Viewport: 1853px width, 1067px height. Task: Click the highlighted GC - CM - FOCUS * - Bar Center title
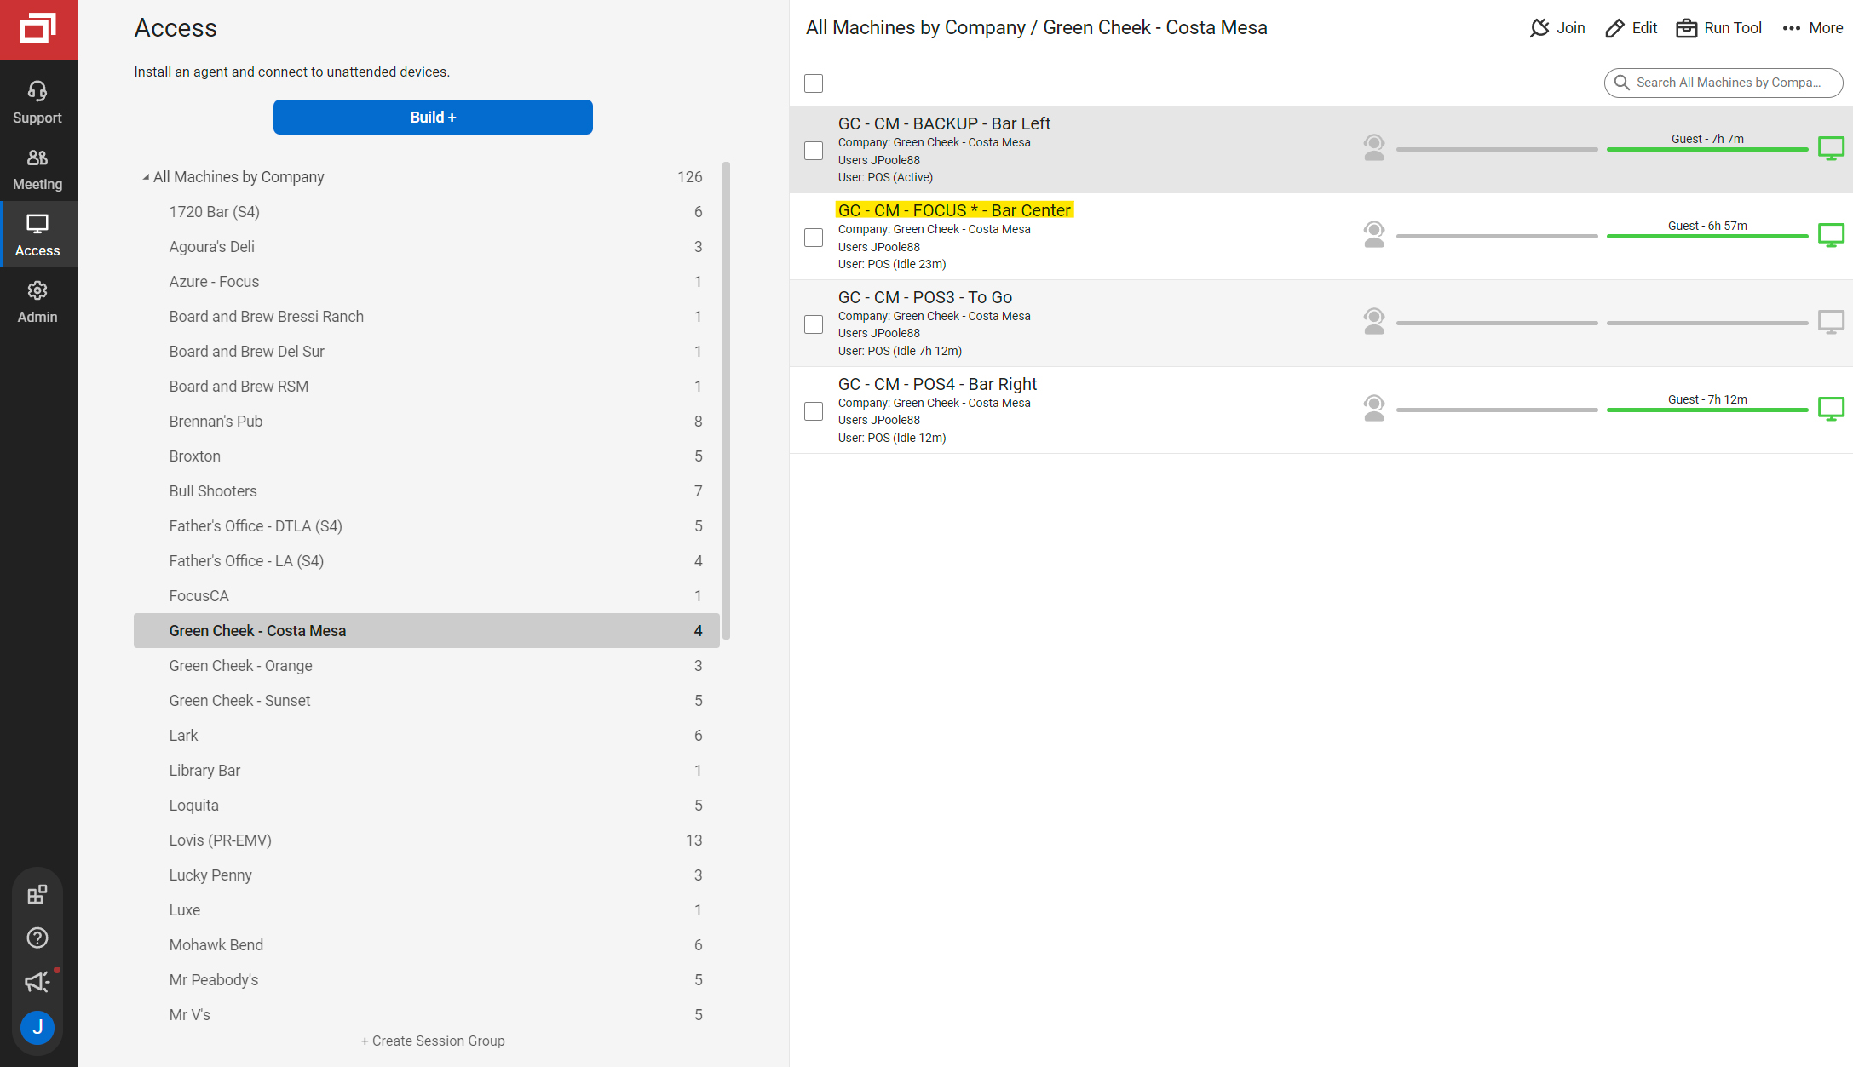(954, 210)
